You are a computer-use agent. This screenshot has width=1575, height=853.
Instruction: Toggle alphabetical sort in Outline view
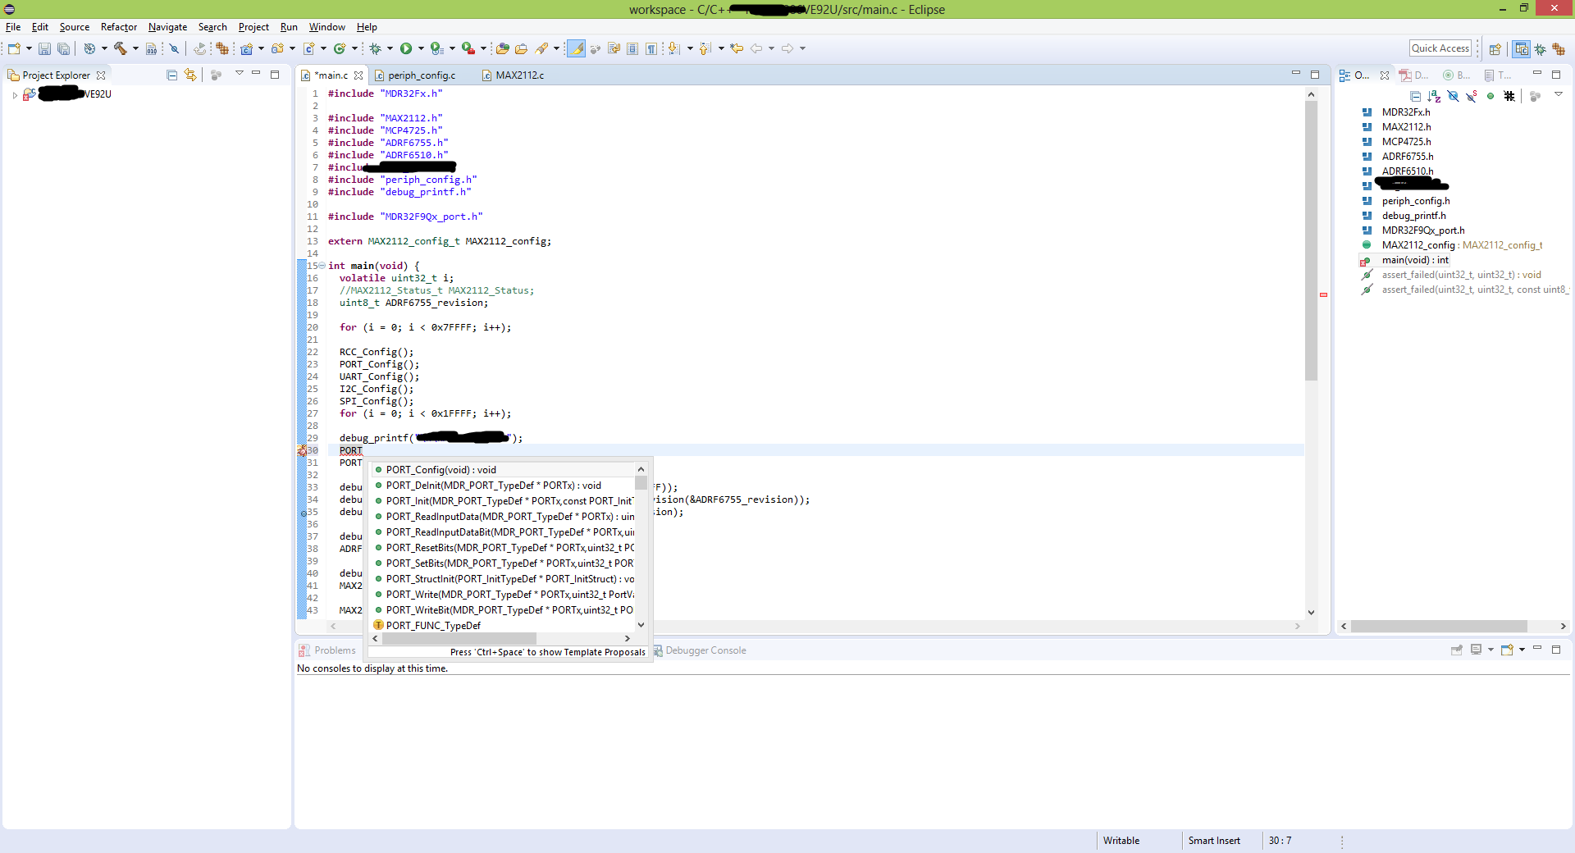click(1434, 96)
